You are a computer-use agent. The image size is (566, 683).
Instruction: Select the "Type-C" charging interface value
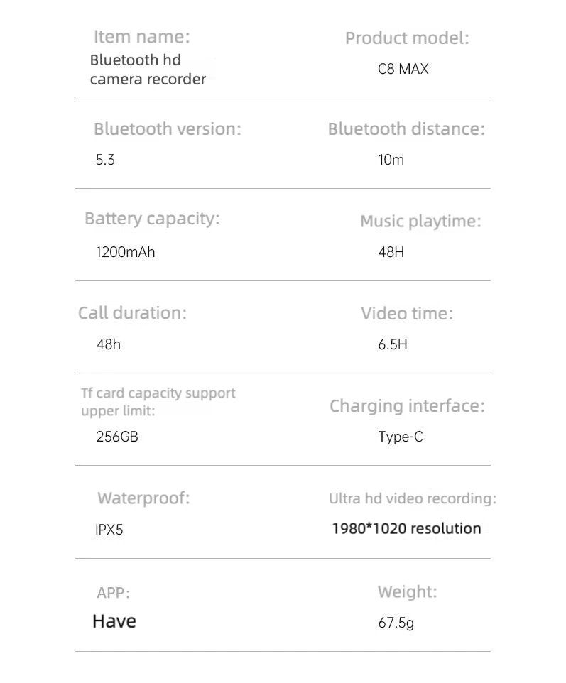400,437
